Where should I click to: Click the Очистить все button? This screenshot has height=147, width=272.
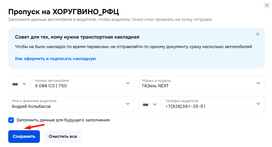coord(63,137)
